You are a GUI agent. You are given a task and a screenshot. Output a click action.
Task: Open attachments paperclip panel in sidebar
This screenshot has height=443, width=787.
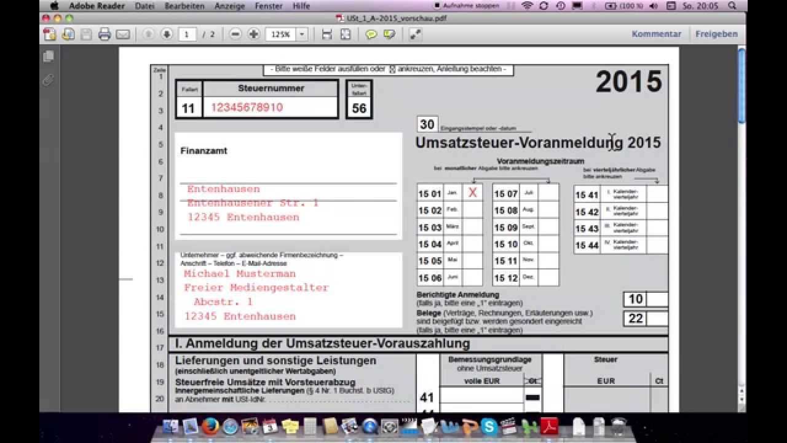pos(49,79)
